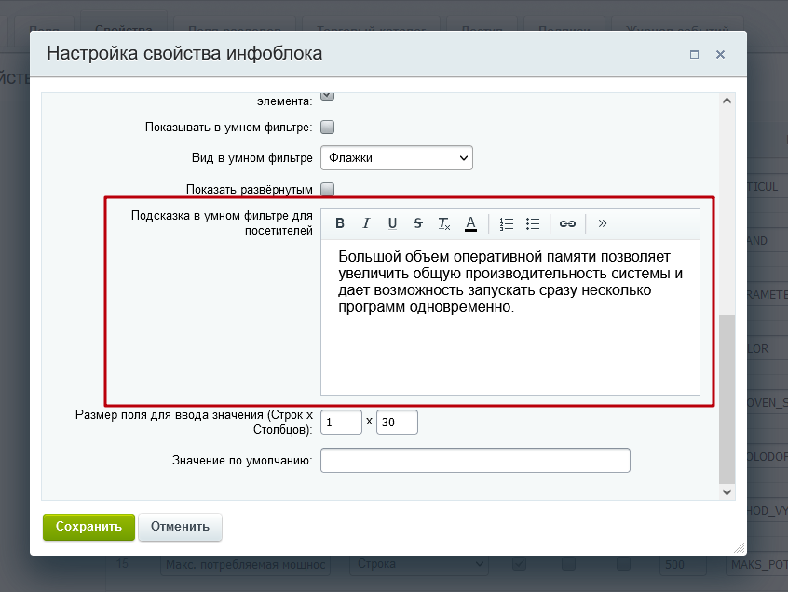Viewport: 788px width, 592px height.
Task: Close the infoblock property settings dialog
Action: pos(720,54)
